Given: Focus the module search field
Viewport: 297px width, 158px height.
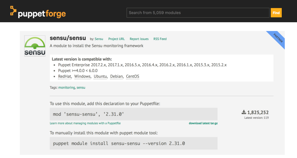Looking at the screenshot, I should click(198, 13).
